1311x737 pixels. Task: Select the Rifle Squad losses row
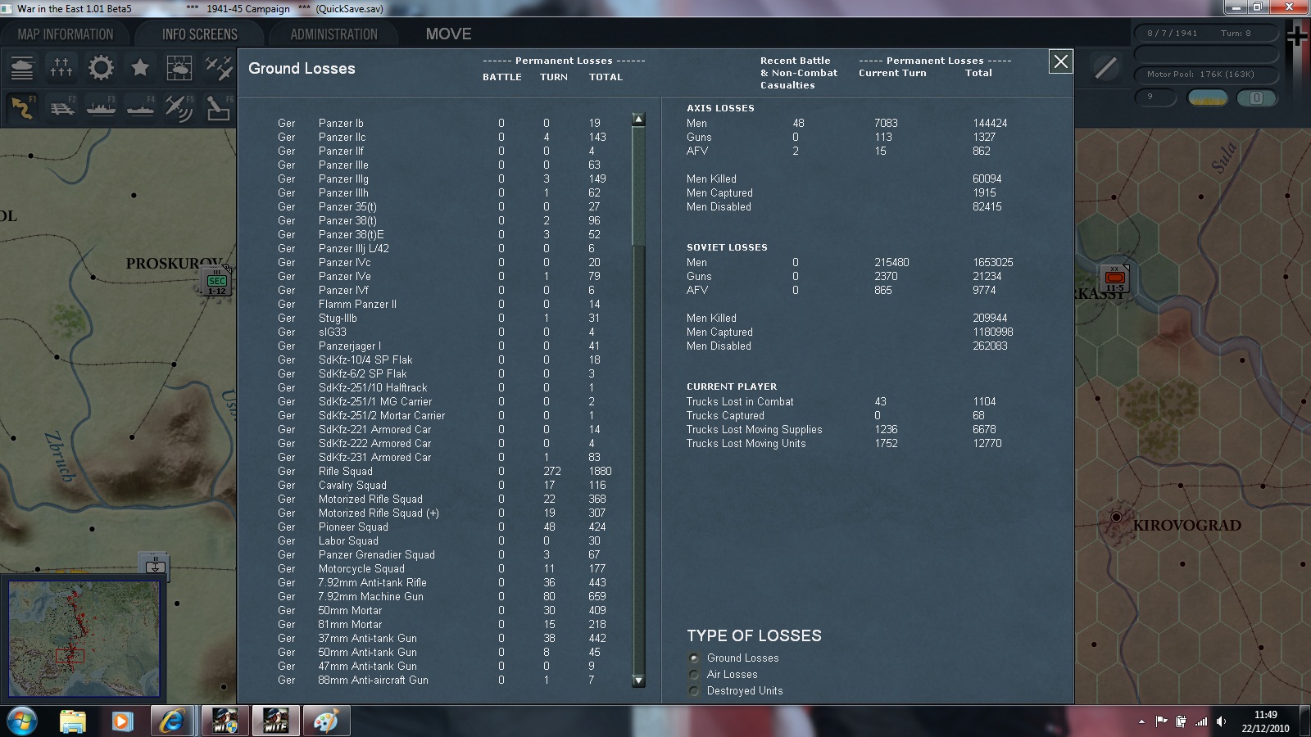pos(447,472)
